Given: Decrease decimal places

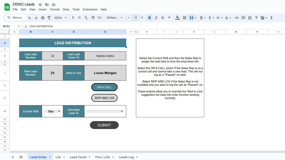Looking at the screenshot, I should click(x=86, y=18).
